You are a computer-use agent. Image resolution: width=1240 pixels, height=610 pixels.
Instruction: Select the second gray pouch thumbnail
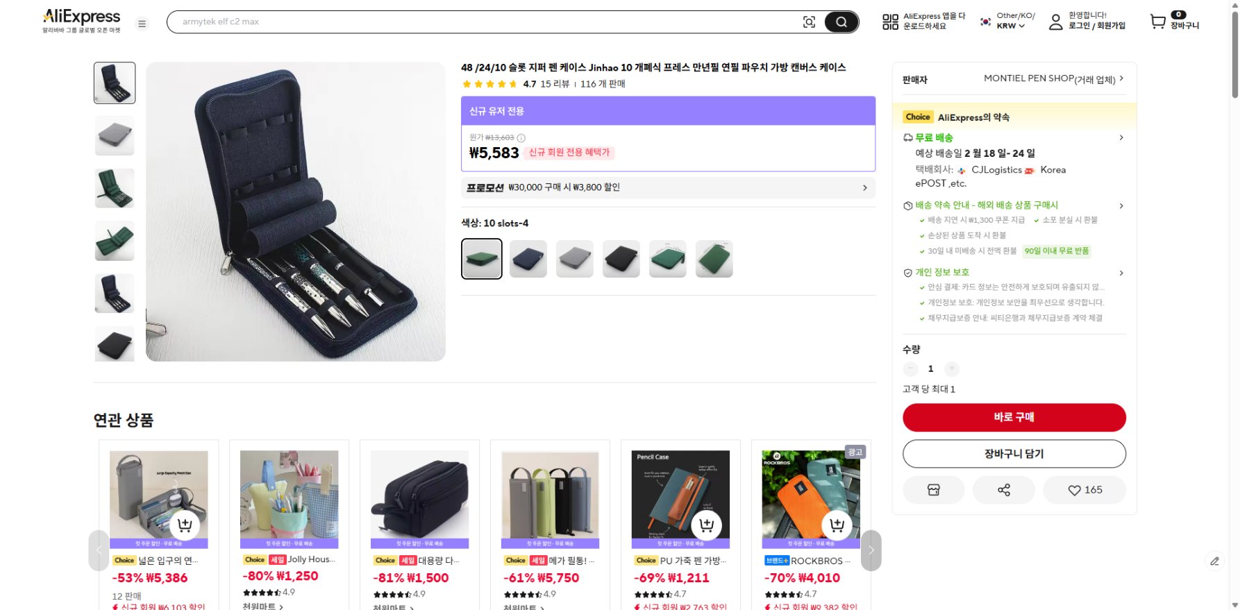(114, 135)
